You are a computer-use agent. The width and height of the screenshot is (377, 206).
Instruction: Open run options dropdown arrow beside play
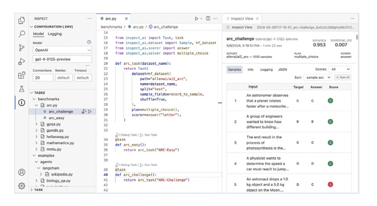pyautogui.click(x=201, y=19)
